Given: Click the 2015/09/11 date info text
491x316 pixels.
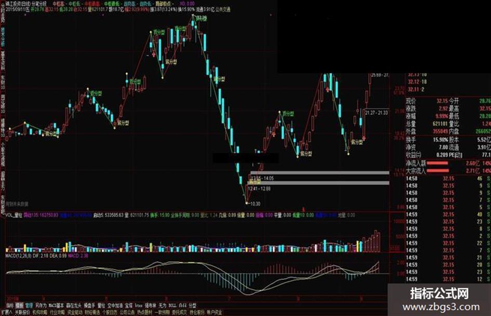Looking at the screenshot, I should click(x=18, y=10).
